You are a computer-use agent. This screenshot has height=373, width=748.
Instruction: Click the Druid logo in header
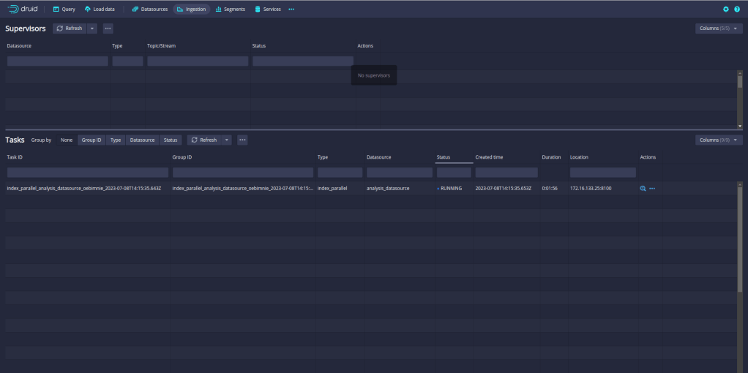[23, 9]
